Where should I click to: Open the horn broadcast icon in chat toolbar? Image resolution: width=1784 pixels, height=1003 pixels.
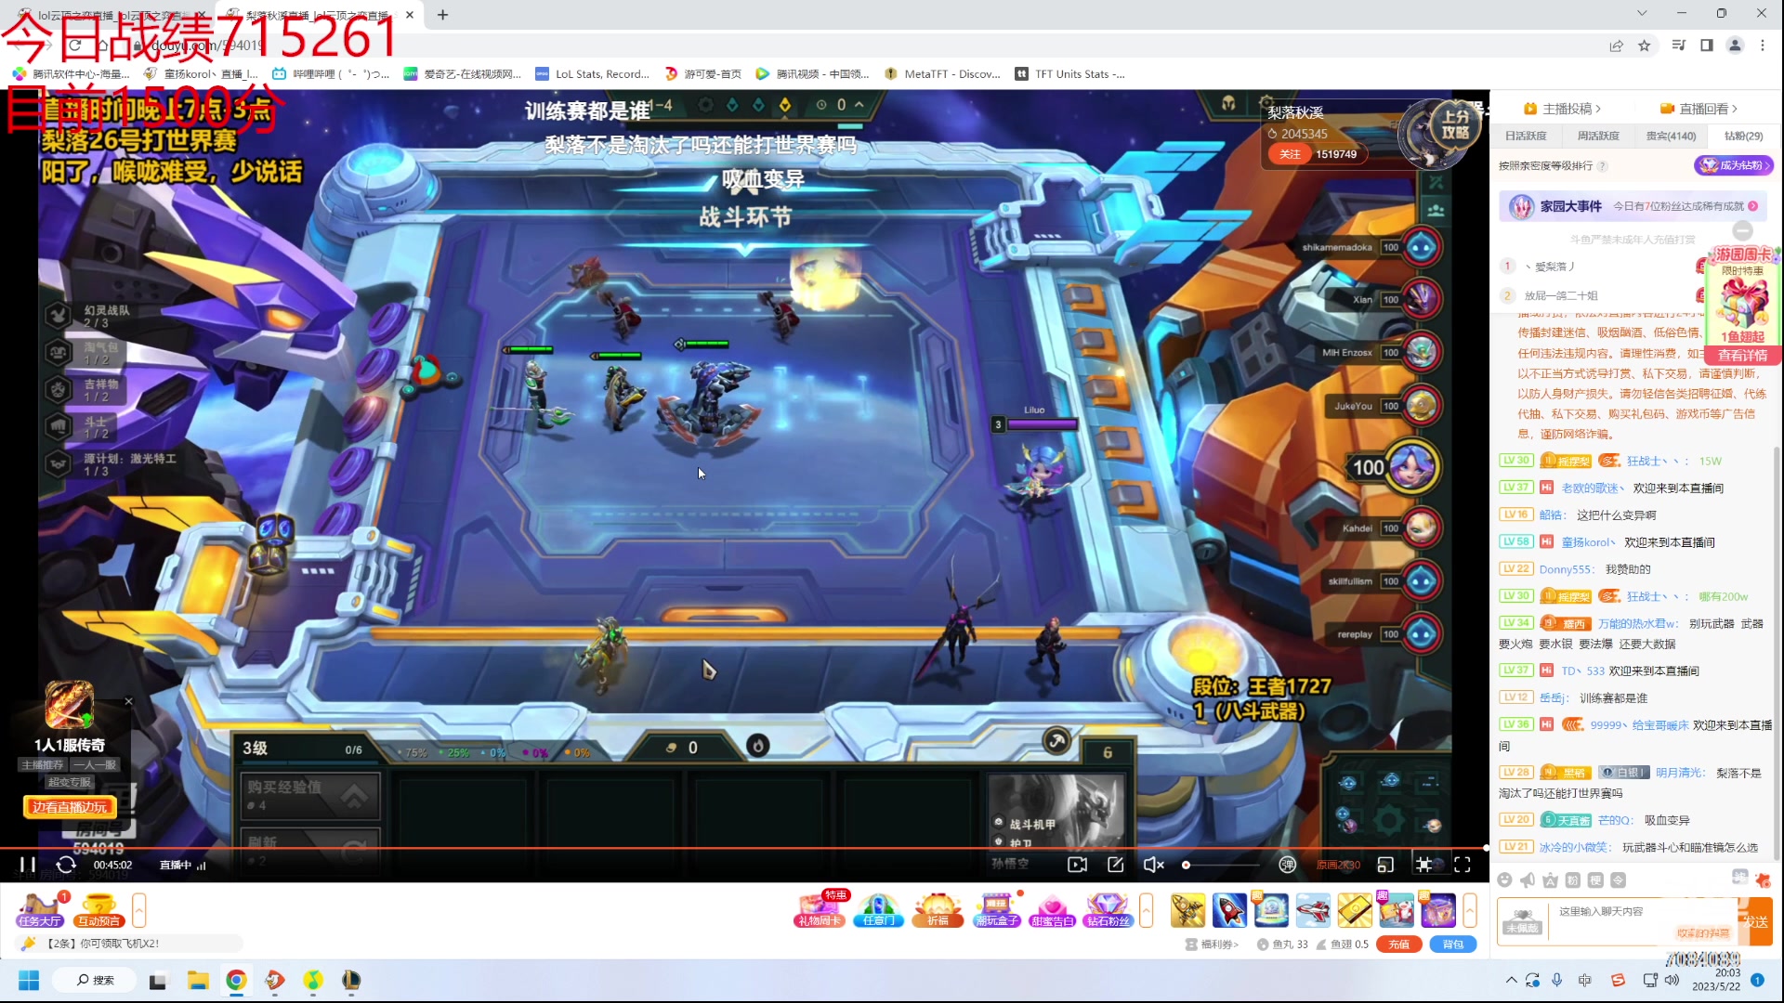tap(1528, 880)
